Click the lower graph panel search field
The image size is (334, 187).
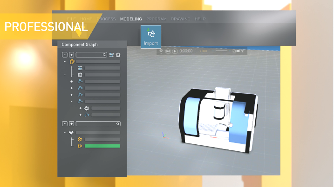tap(98, 124)
